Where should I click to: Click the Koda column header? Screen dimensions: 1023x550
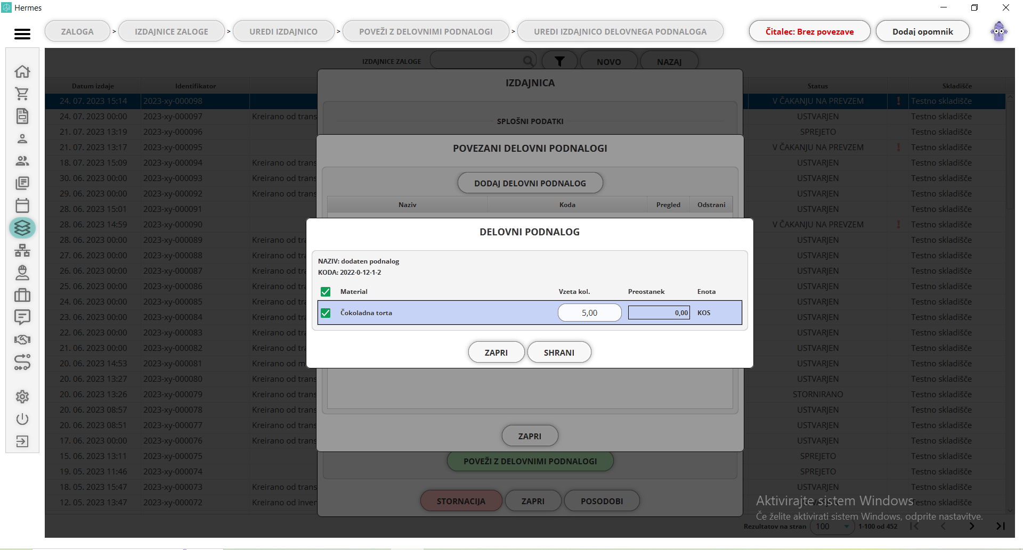[567, 204]
